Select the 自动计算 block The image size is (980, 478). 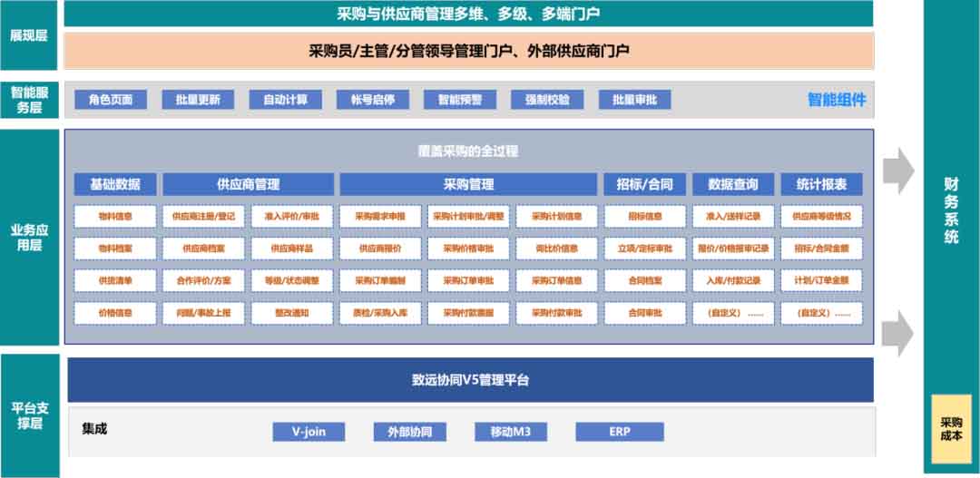point(286,100)
